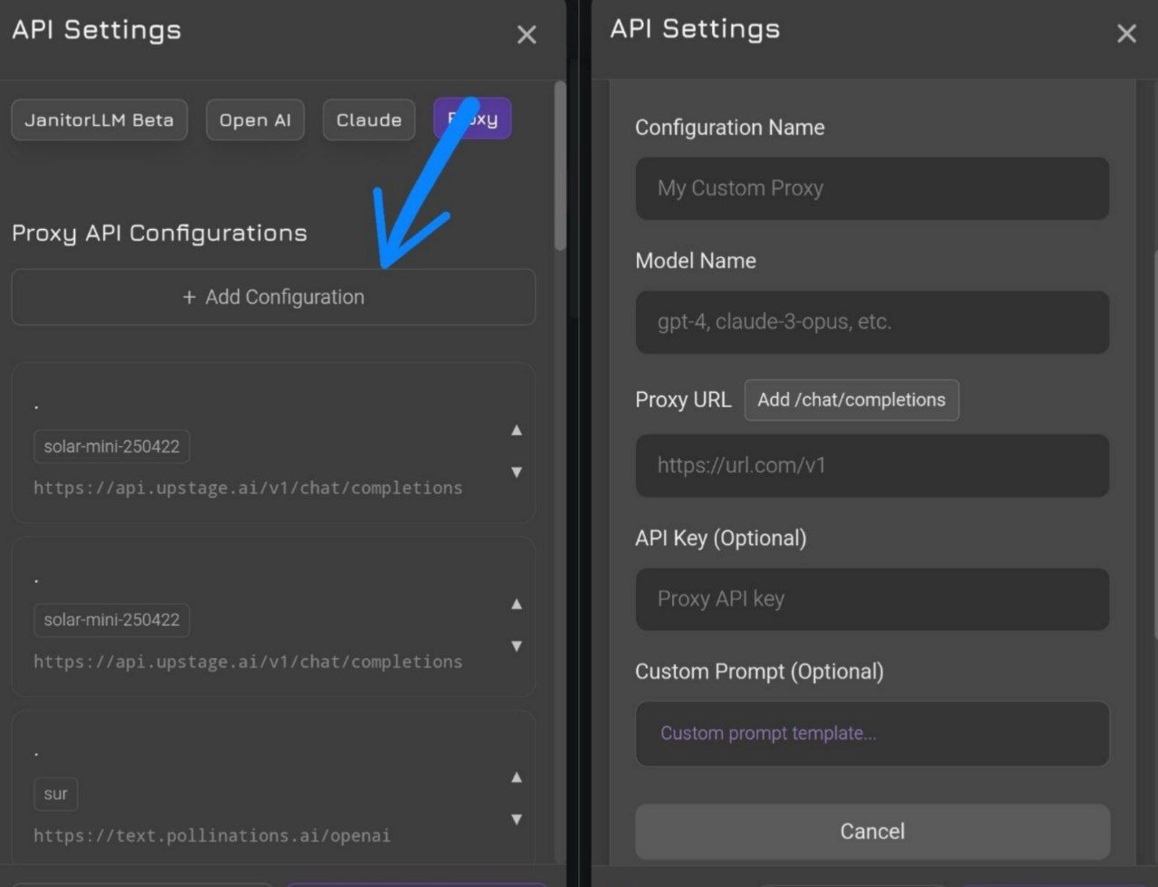Open the Claude API tab

[x=369, y=119]
